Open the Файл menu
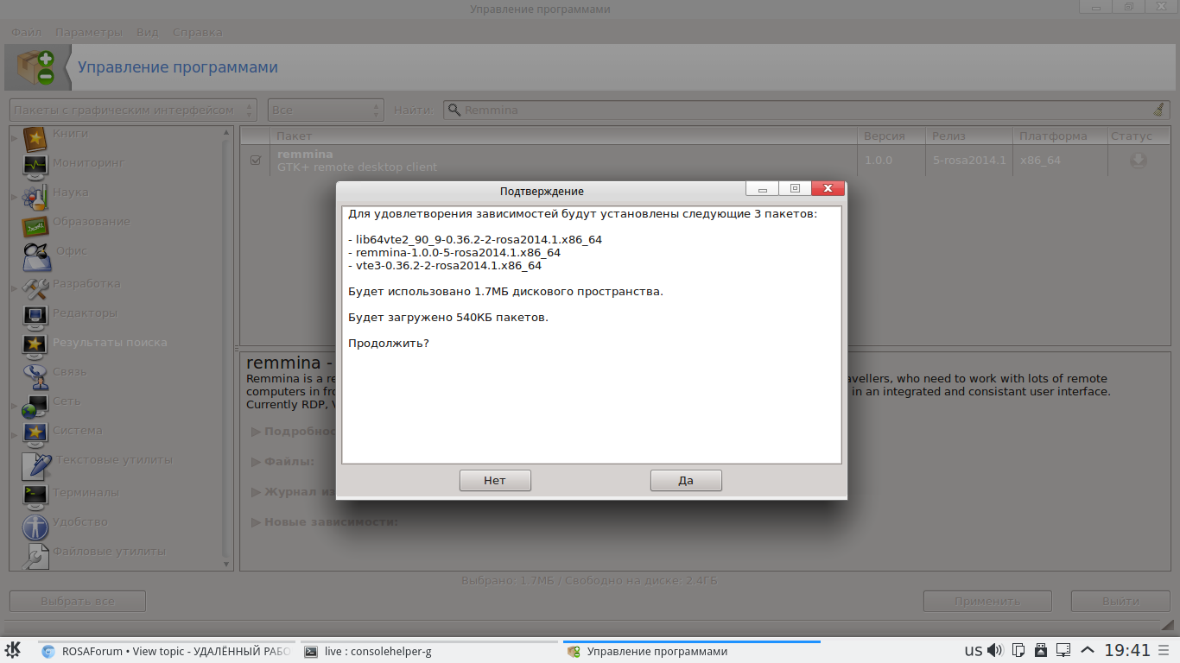 (26, 32)
